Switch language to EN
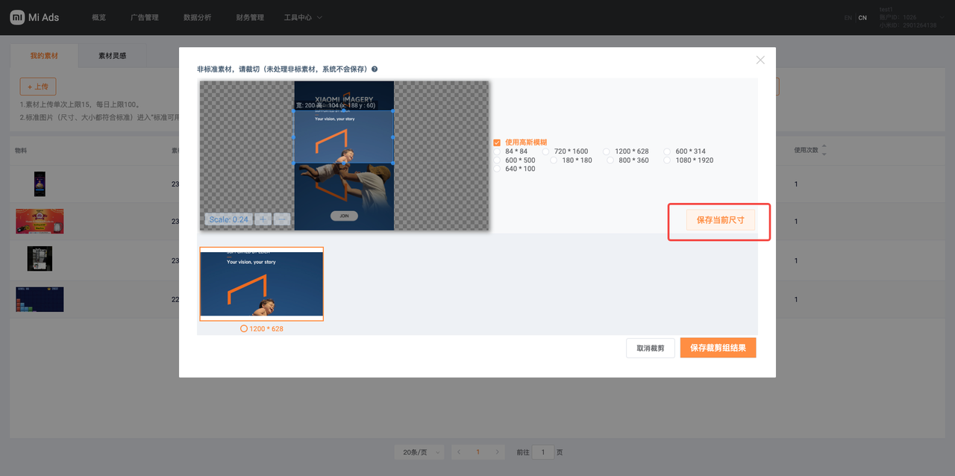 848,17
